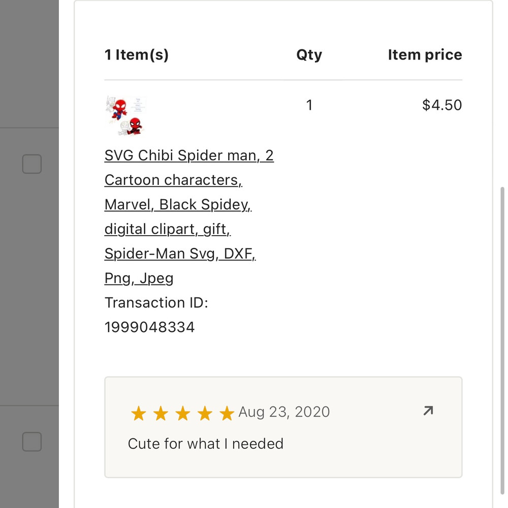Click the 'Spider-Man Svg, DXF' link line
Screen dimensions: 508x508
pos(180,253)
